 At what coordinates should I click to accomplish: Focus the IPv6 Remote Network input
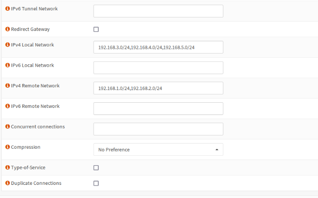point(158,108)
